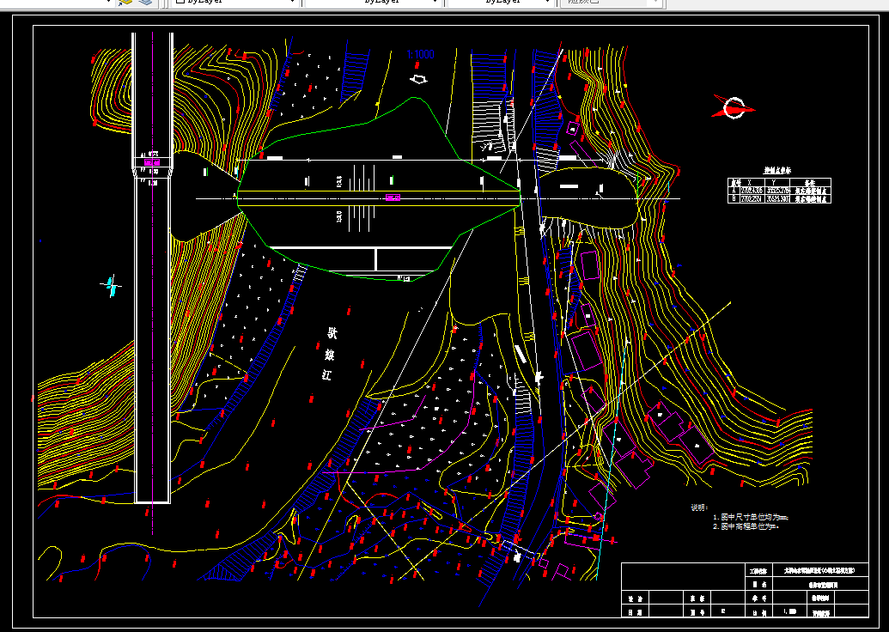Select note line 2. 图中高程单位为m
889x632 pixels.
coord(746,526)
